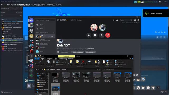Open Главная ribbon tab in Explorer
Image resolution: width=169 pixels, height=95 pixels.
(x=43, y=59)
